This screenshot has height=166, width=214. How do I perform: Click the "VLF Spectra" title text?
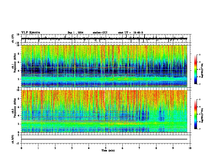tap(31, 32)
